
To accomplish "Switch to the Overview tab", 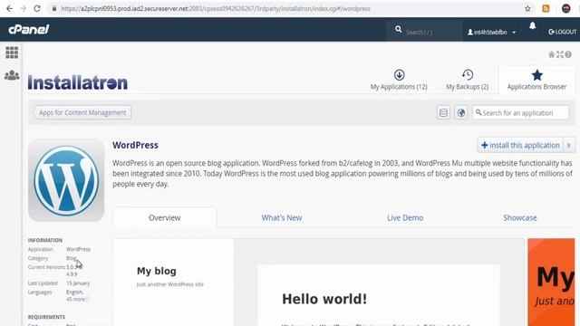I will coord(165,217).
